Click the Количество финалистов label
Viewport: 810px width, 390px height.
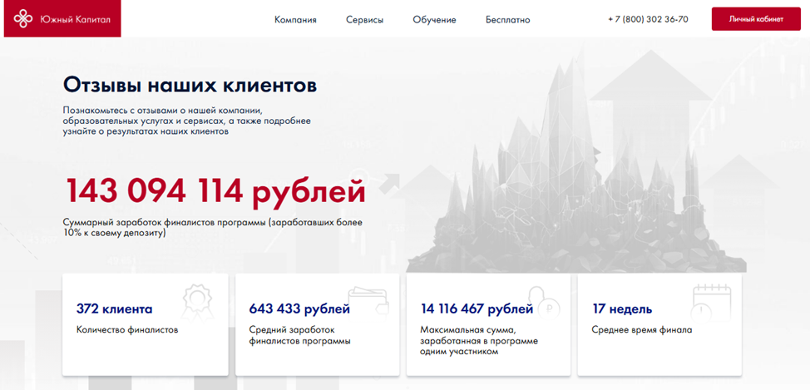click(126, 329)
